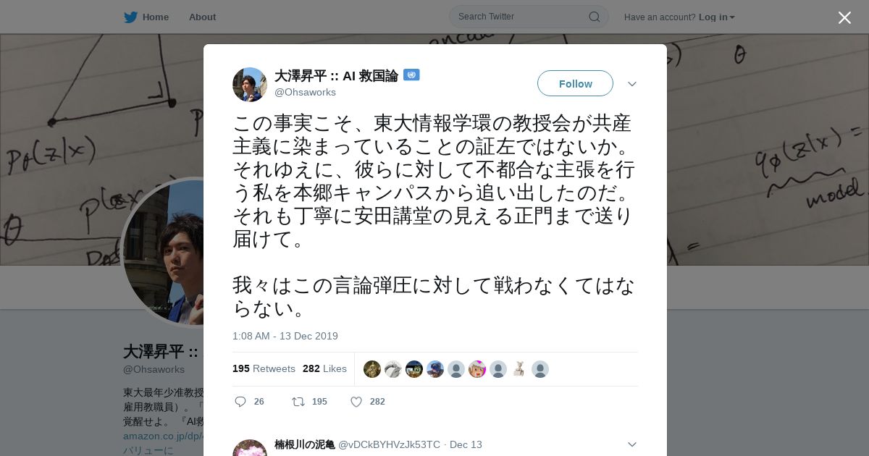
Task: View the 282 Likes list
Action: (x=324, y=368)
